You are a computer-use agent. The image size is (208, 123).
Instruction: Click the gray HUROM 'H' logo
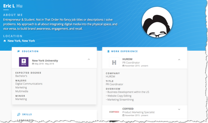pyautogui.click(x=114, y=62)
